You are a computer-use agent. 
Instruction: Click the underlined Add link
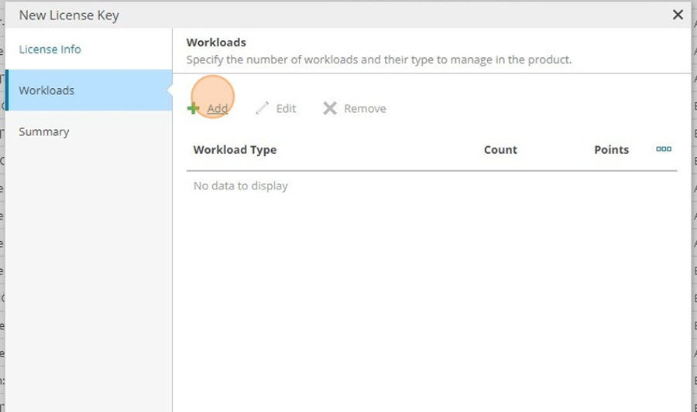(x=218, y=108)
